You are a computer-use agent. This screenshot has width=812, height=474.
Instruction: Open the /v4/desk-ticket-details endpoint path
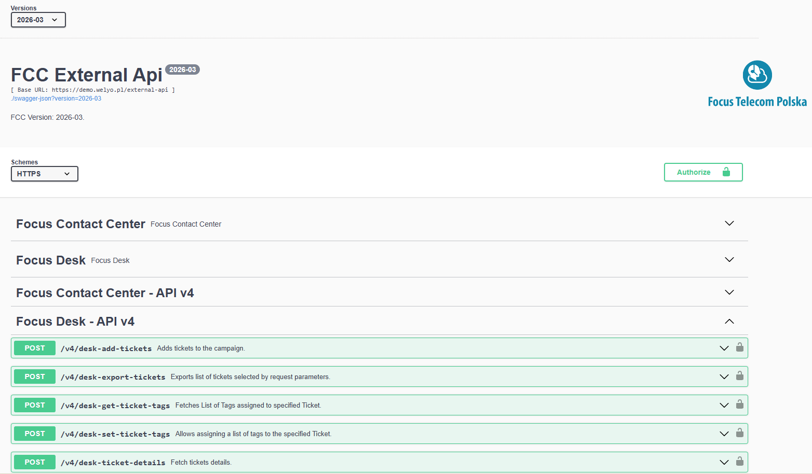pos(113,463)
